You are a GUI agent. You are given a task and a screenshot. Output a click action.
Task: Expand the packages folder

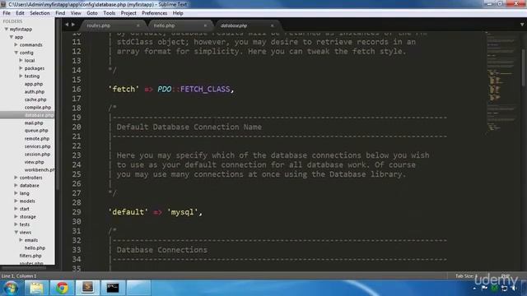click(x=21, y=68)
